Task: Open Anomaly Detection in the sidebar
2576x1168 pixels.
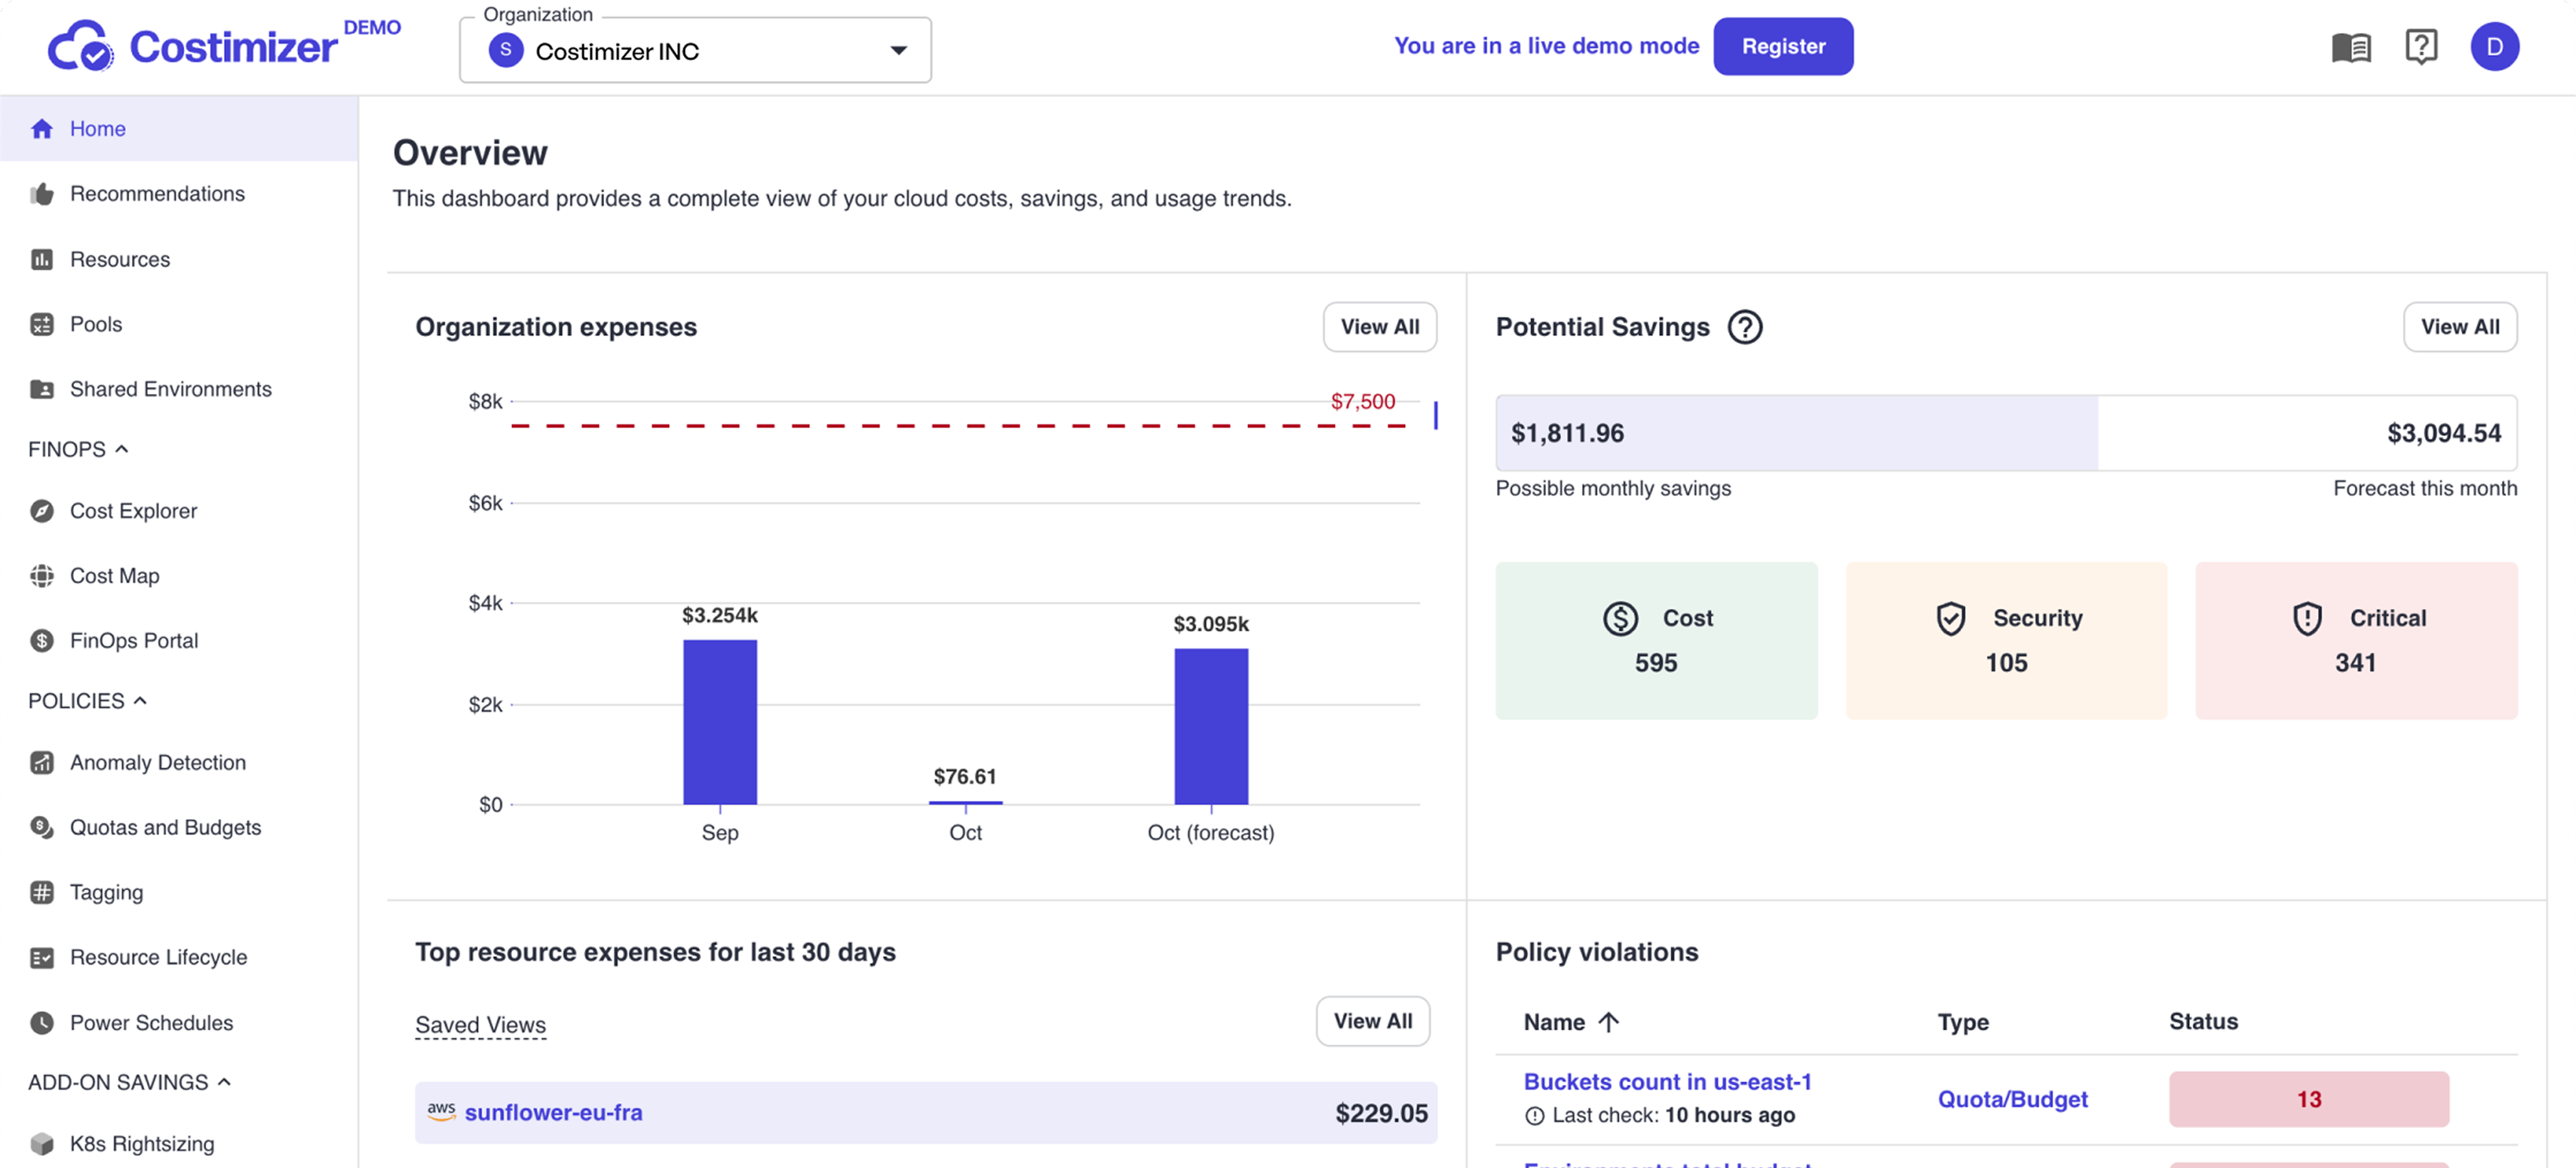Action: tap(157, 763)
